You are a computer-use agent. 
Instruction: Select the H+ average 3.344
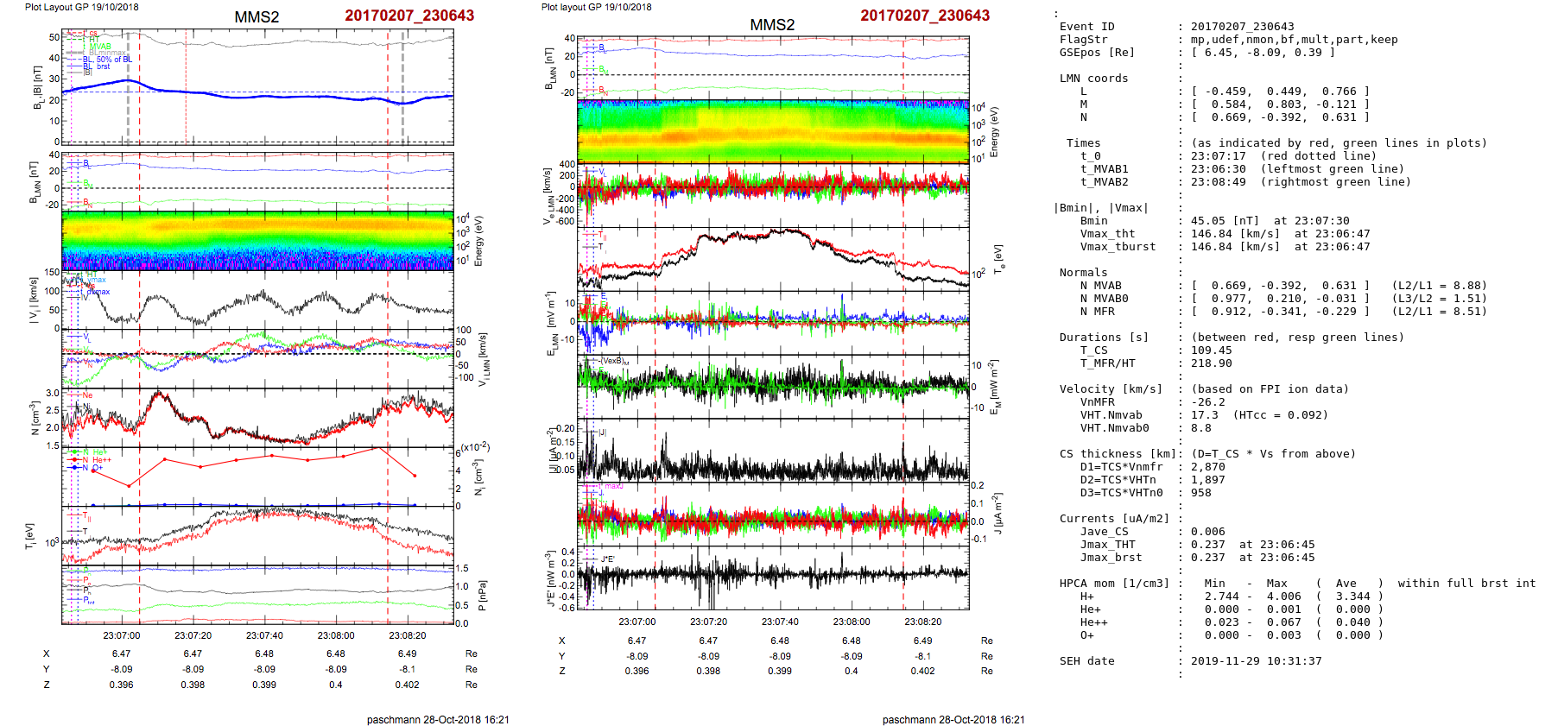(x=1352, y=597)
